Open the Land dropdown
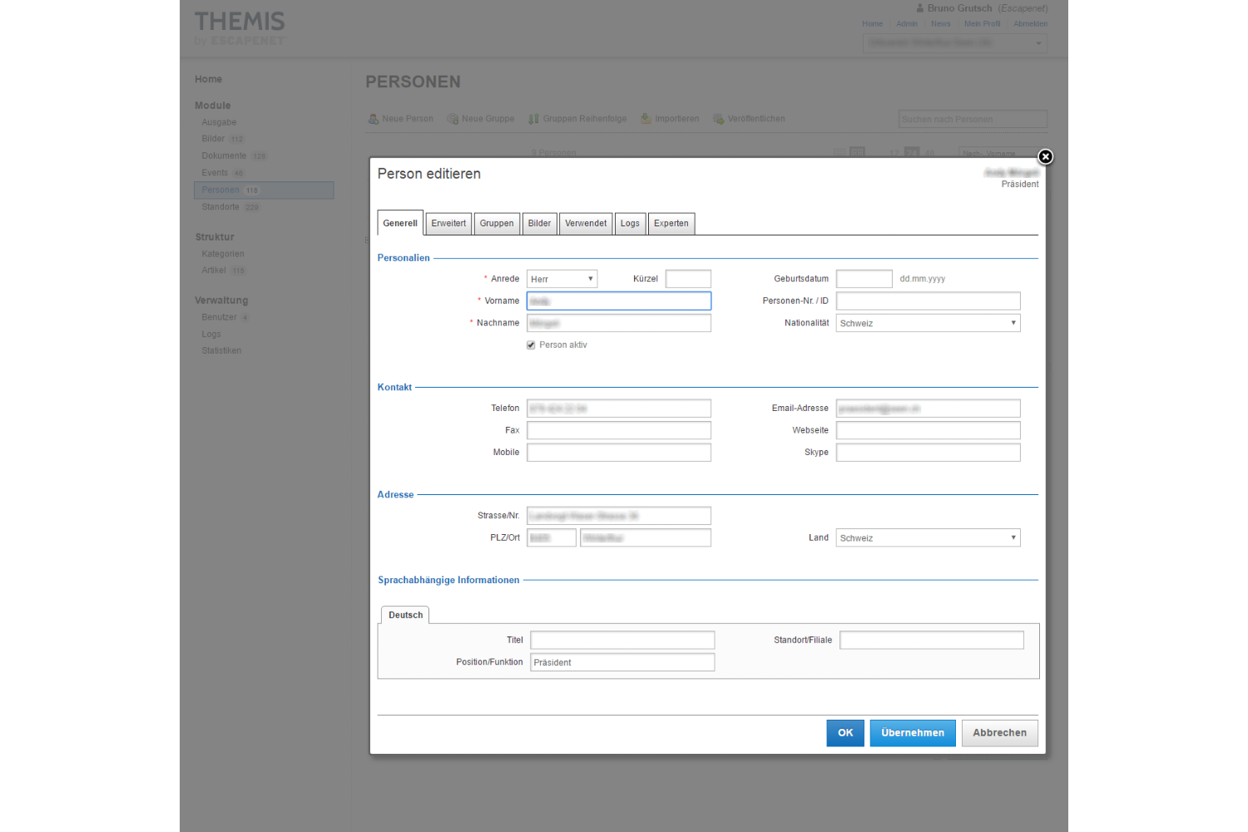 tap(928, 538)
